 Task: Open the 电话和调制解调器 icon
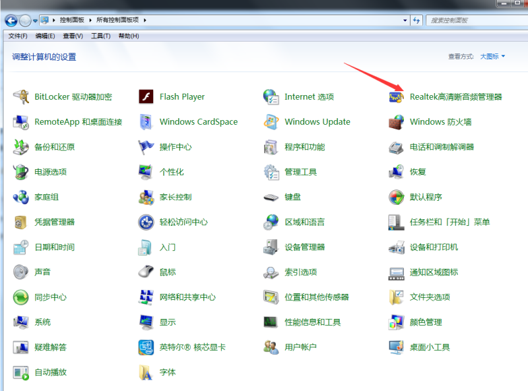pyautogui.click(x=397, y=147)
